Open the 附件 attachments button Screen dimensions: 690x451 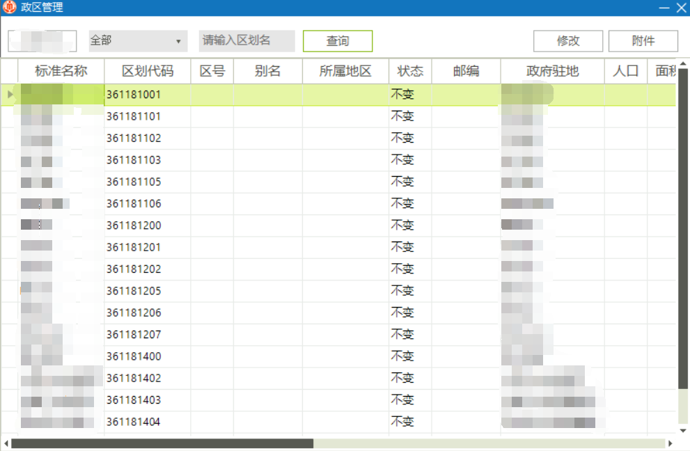click(643, 41)
